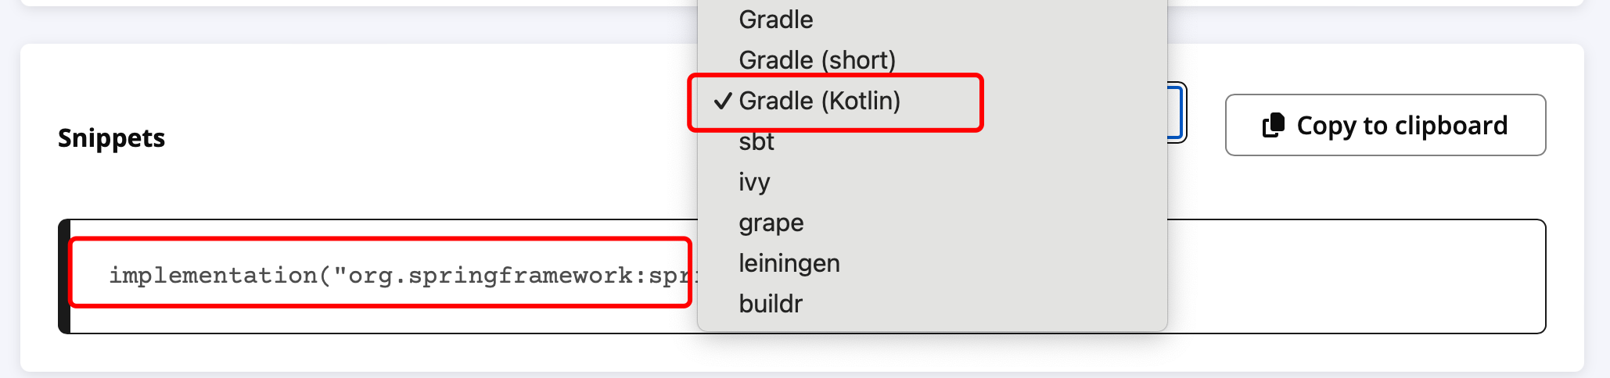
Task: Choose buildr from the list
Action: 771,304
